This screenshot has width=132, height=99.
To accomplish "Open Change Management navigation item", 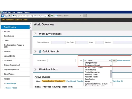I will pos(12,65).
